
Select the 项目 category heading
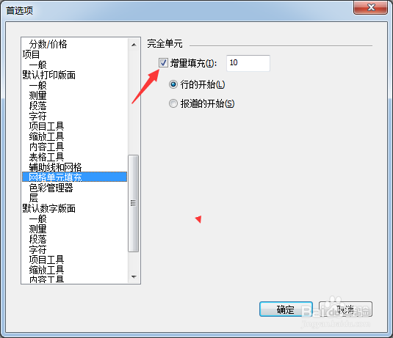[x=31, y=54]
